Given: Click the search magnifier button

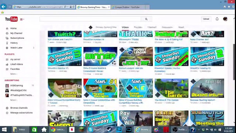Looking at the screenshot, I should (146, 19).
